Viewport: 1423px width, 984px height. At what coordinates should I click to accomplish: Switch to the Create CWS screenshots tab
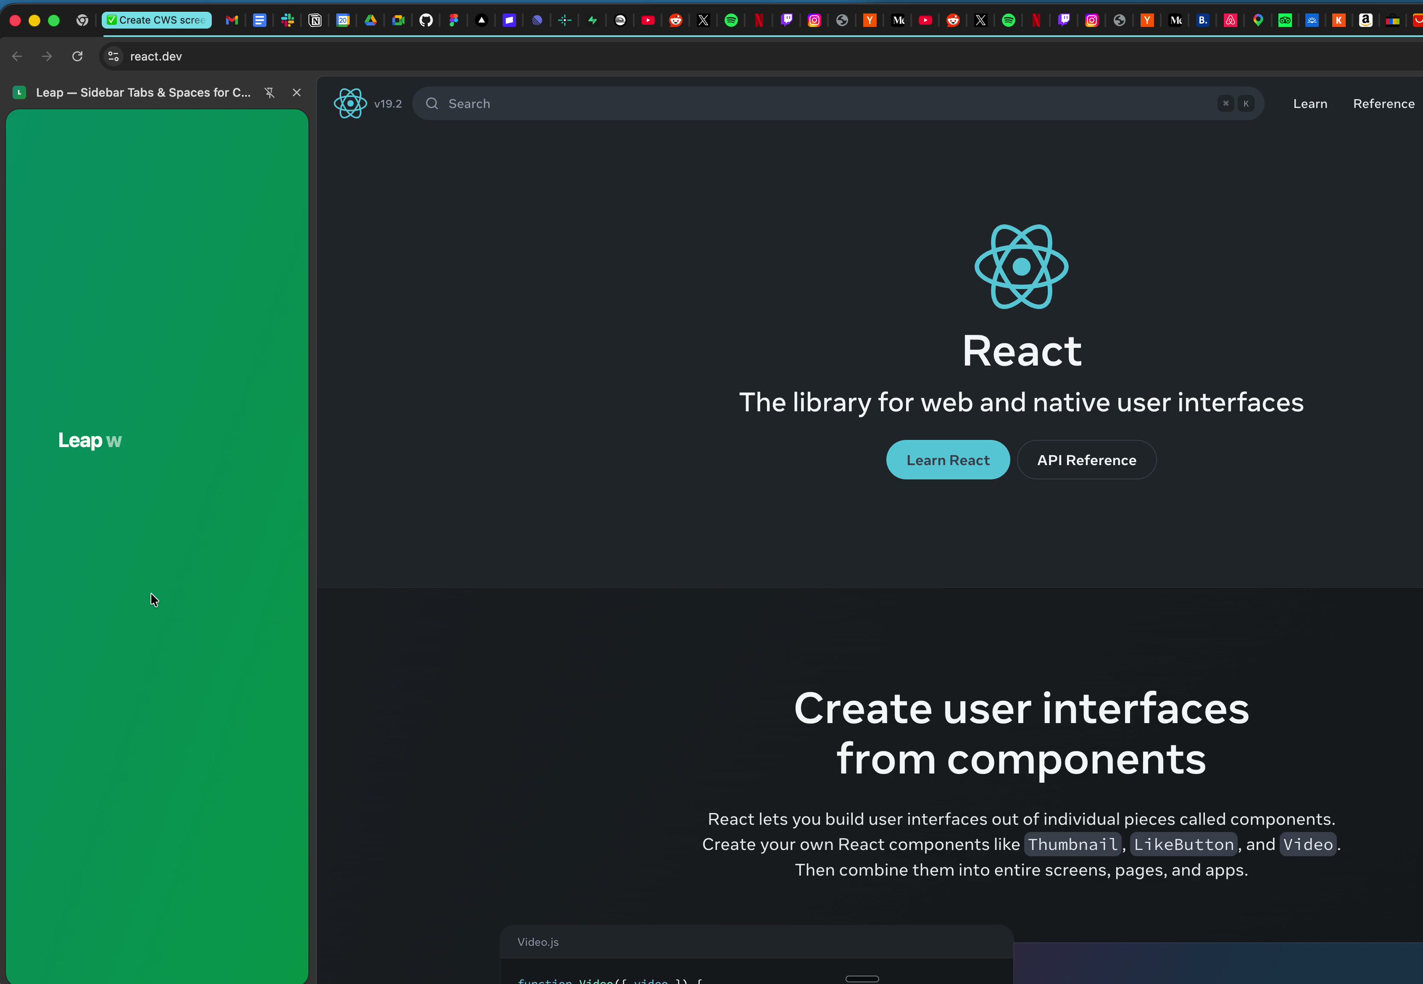pyautogui.click(x=157, y=20)
